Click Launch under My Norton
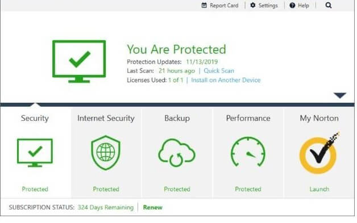The width and height of the screenshot is (357, 223). click(319, 189)
